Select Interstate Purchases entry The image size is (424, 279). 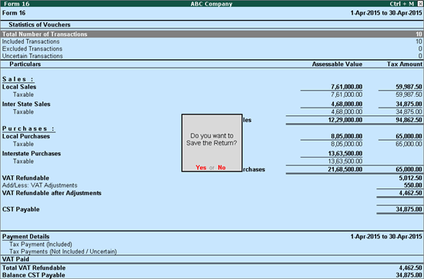point(32,154)
